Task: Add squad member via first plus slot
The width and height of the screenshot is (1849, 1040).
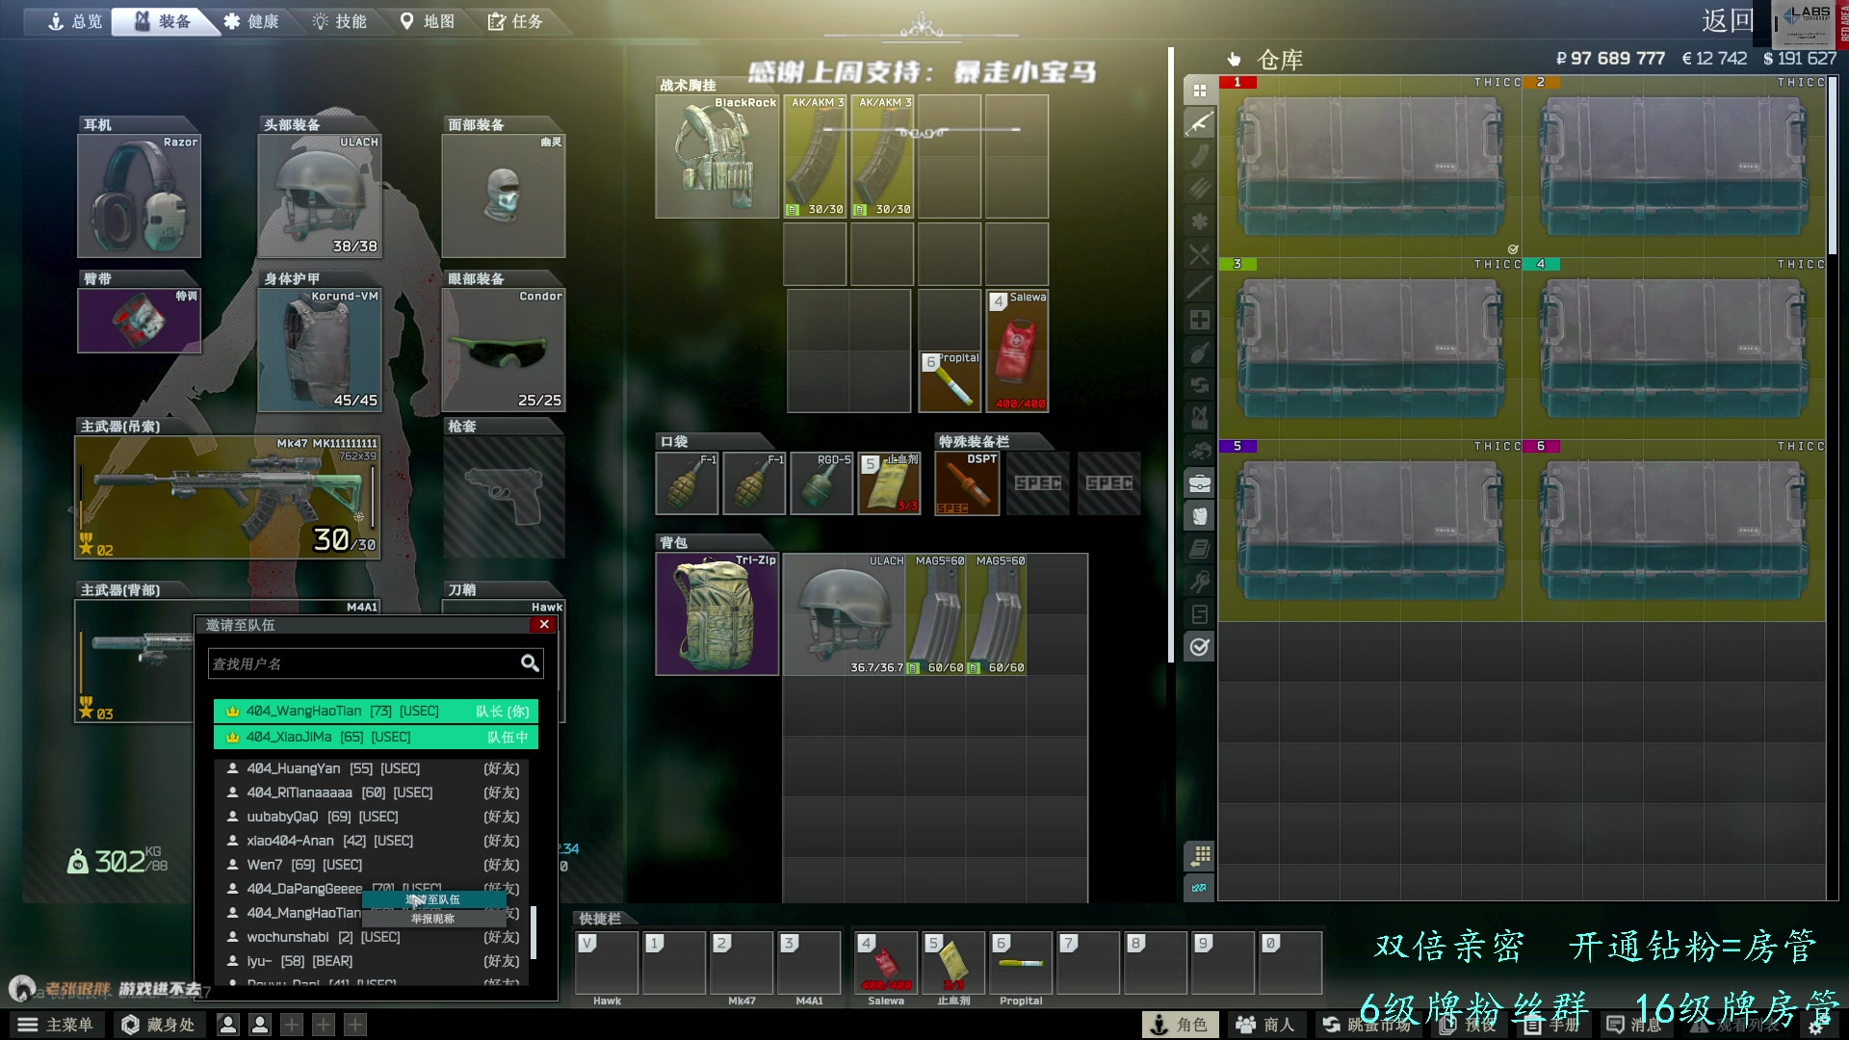Action: tap(292, 1025)
